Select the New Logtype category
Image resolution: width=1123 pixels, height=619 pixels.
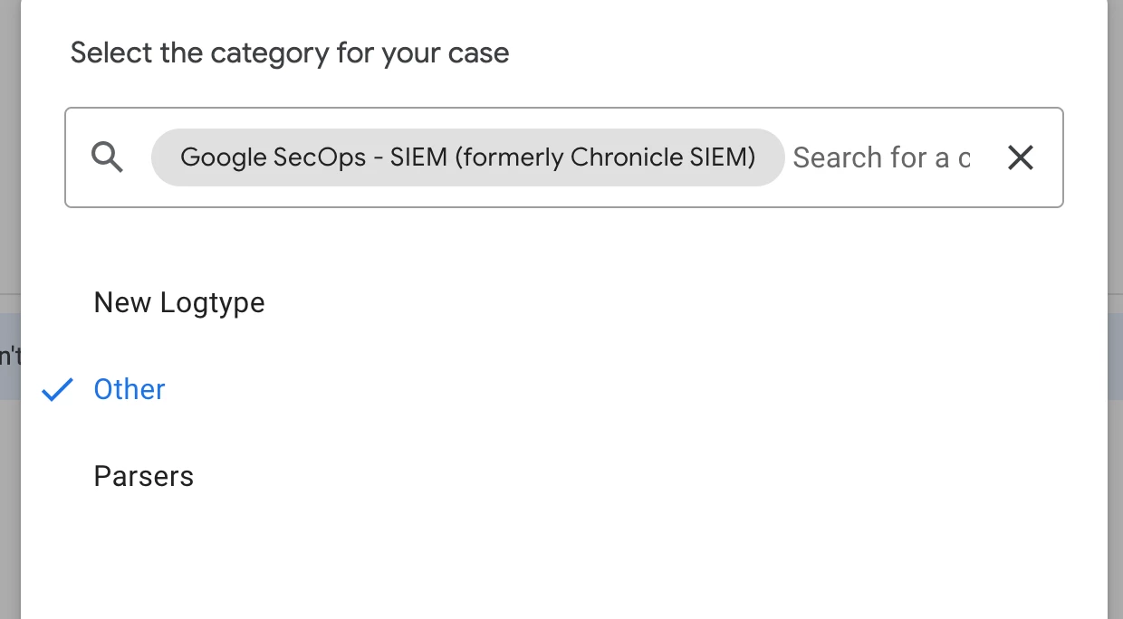[179, 302]
